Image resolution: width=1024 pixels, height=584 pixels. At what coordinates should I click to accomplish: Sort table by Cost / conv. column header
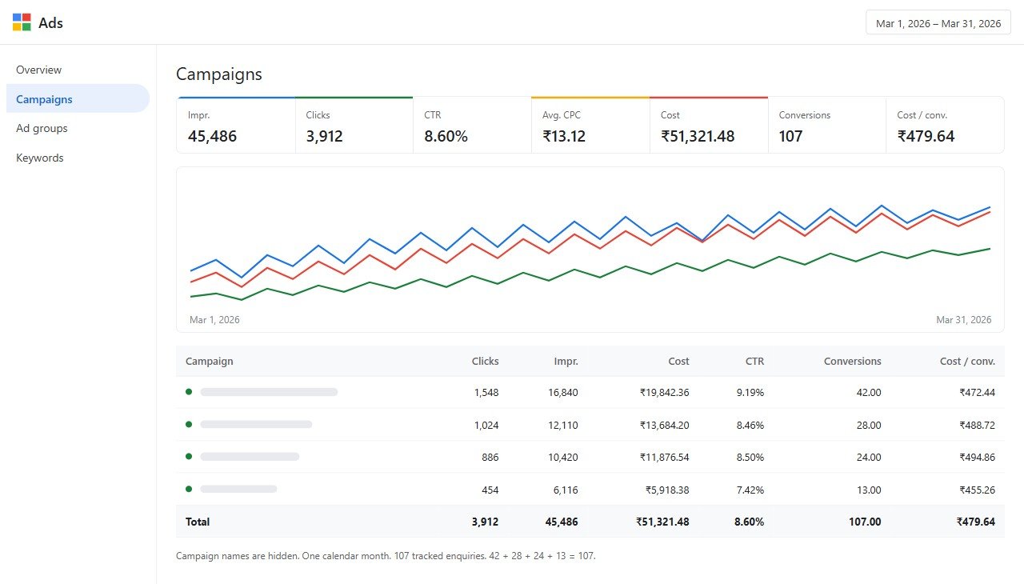click(967, 361)
